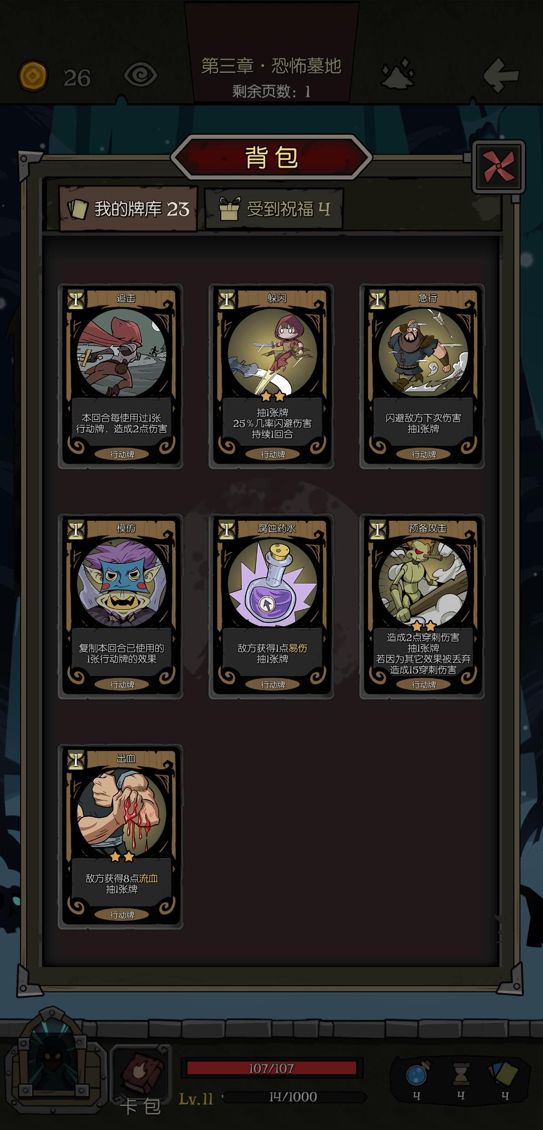Screen dimensions: 543x1130
Task: Select the 躲闪 dodge card
Action: point(271,376)
